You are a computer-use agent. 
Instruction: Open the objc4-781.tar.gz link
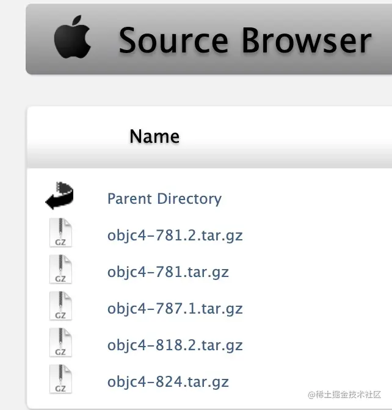tap(168, 272)
